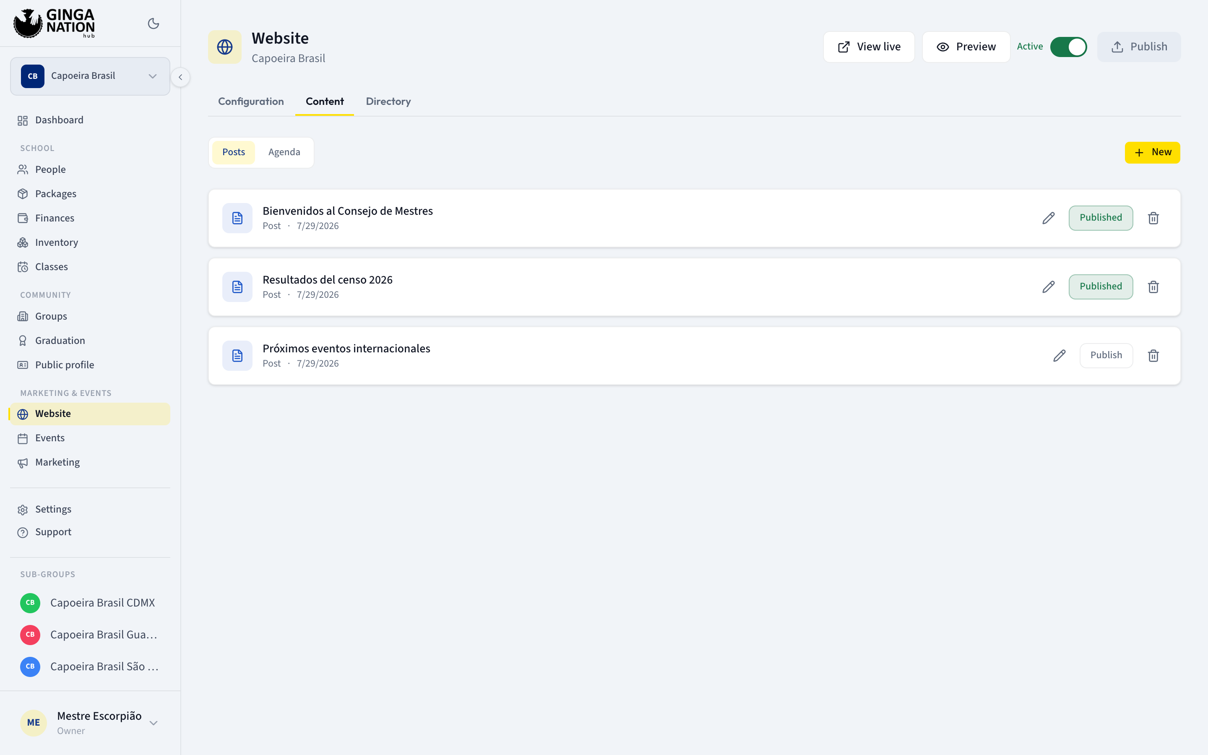Open the People page

point(90,170)
